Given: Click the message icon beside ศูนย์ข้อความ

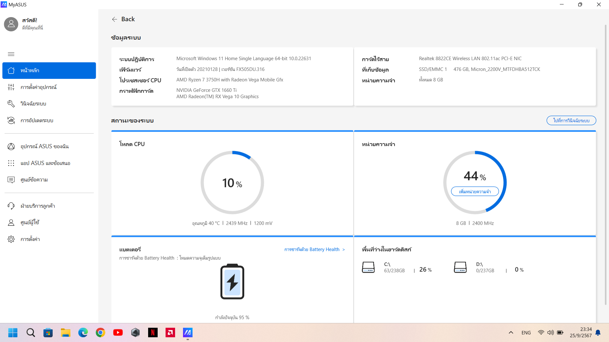Looking at the screenshot, I should (x=11, y=180).
